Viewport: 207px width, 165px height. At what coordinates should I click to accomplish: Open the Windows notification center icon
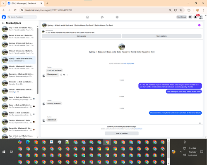[202, 152]
